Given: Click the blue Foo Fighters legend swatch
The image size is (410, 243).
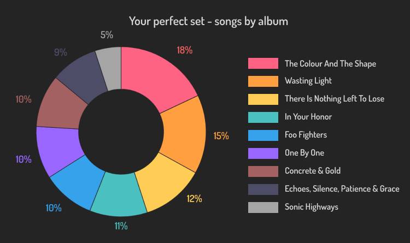Looking at the screenshot, I should 263,135.
